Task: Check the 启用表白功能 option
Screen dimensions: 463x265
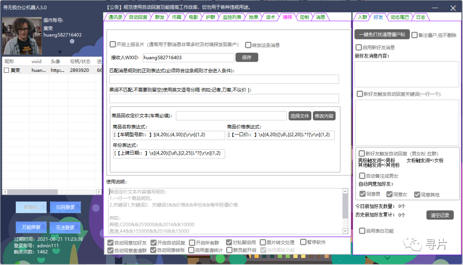Action: click(362, 230)
